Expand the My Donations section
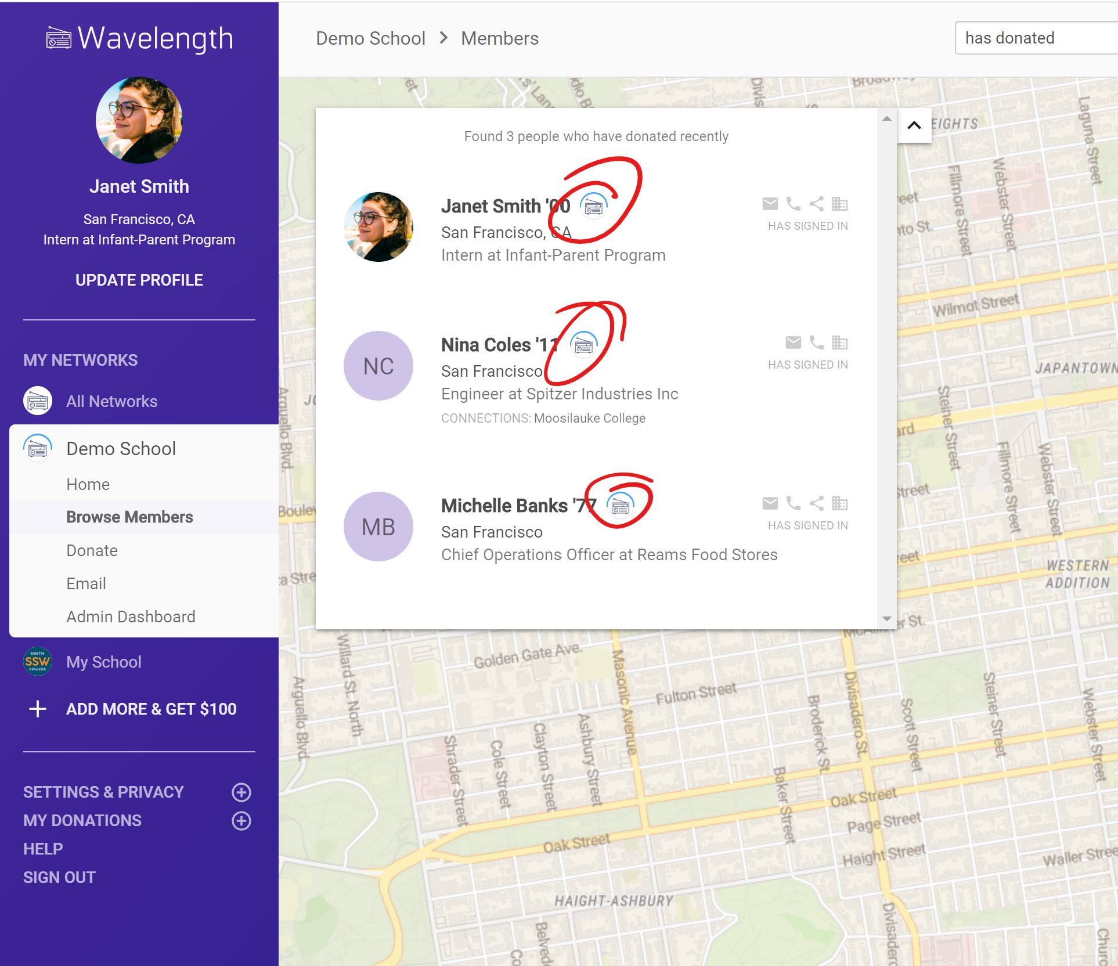 point(241,820)
